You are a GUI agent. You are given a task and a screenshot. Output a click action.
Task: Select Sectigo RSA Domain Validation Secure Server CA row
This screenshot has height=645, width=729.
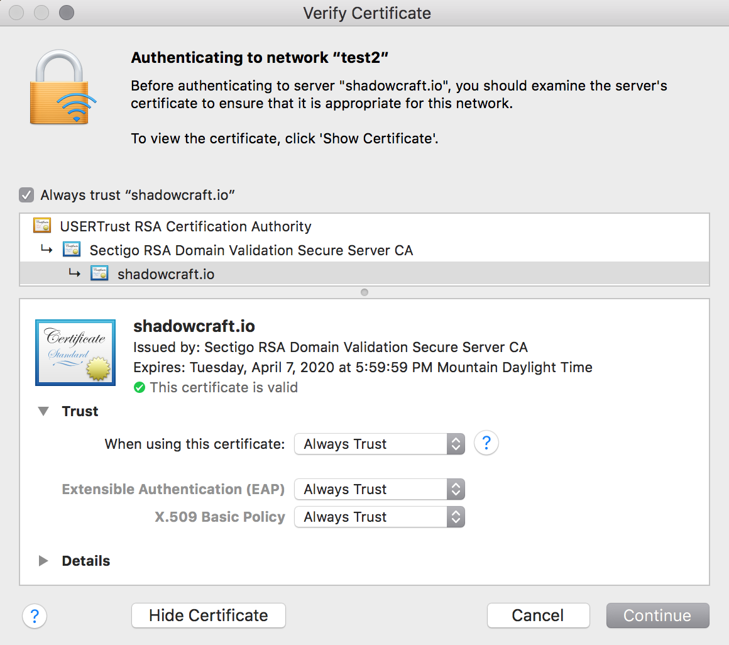click(364, 250)
